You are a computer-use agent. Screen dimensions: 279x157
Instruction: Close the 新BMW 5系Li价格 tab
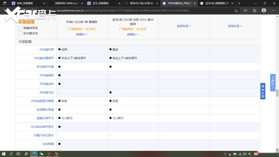(157, 3)
